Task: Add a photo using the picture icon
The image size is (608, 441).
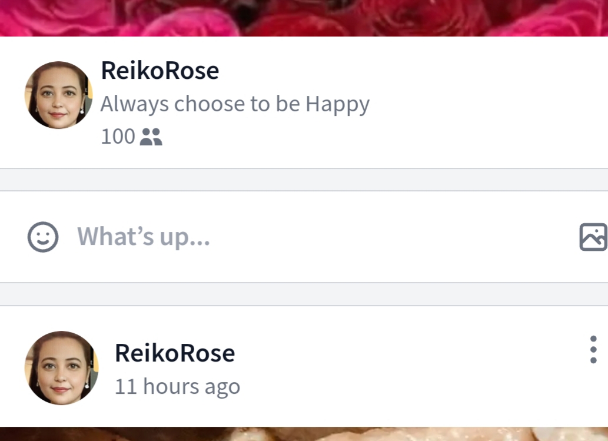Action: 593,237
